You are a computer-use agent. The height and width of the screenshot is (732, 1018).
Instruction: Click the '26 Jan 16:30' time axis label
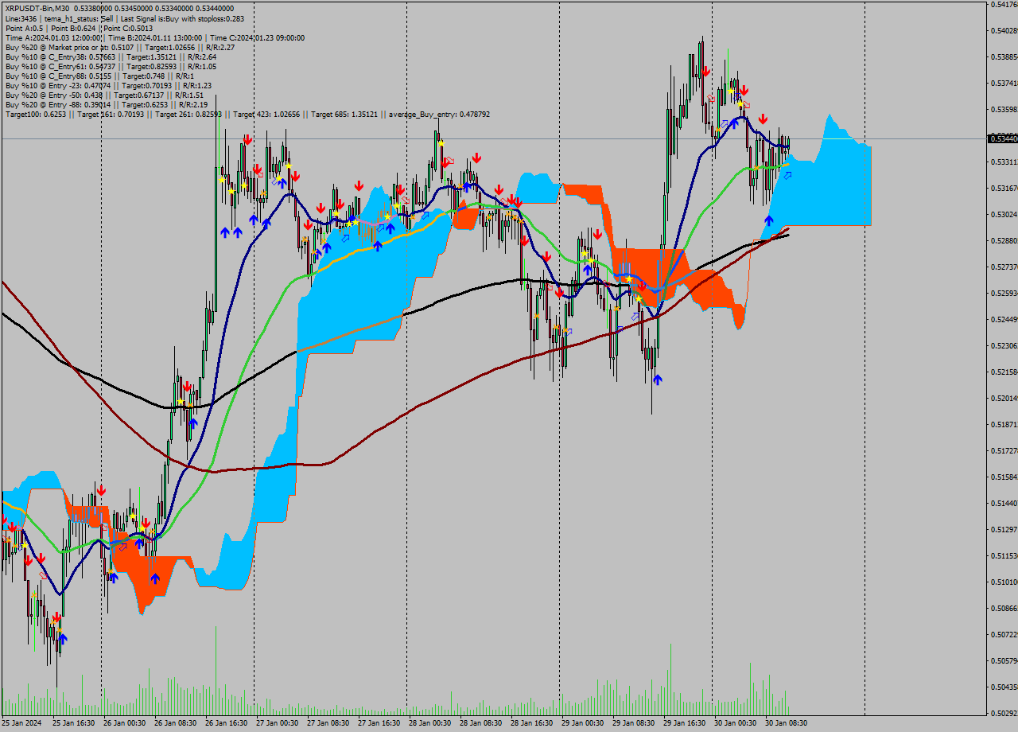pyautogui.click(x=226, y=723)
